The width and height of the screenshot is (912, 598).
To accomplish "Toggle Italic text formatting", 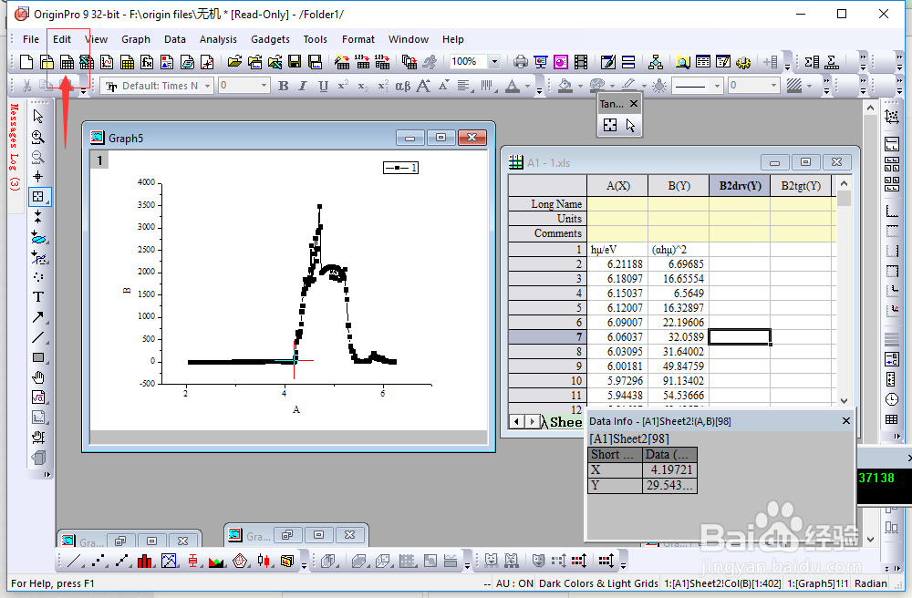I will (303, 86).
